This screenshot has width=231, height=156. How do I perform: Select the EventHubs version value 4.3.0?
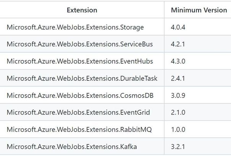click(178, 61)
